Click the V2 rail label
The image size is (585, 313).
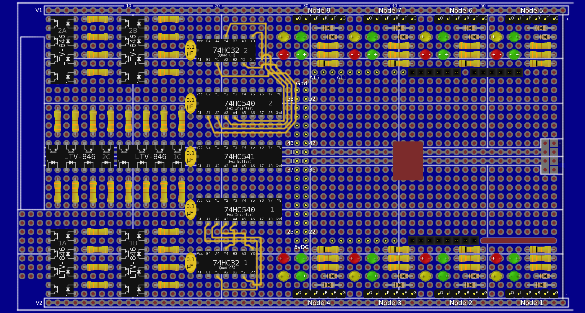tap(39, 303)
